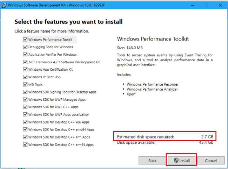Go back using the Back button

(x=152, y=161)
